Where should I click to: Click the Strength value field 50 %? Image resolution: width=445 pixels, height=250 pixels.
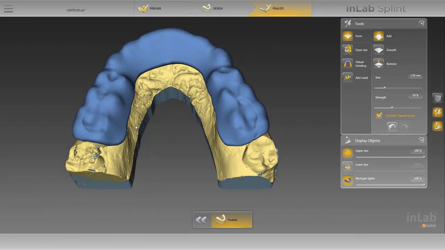pos(415,95)
